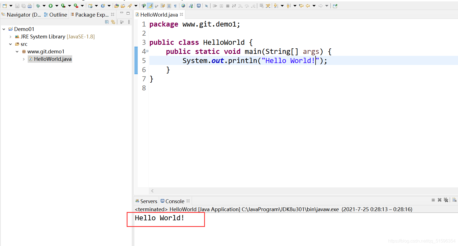Click the Last Edit Location icon

click(301, 6)
